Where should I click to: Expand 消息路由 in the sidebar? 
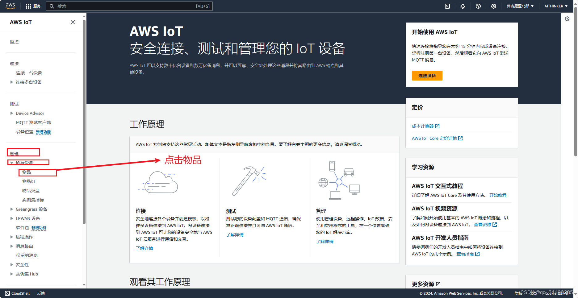(12, 246)
